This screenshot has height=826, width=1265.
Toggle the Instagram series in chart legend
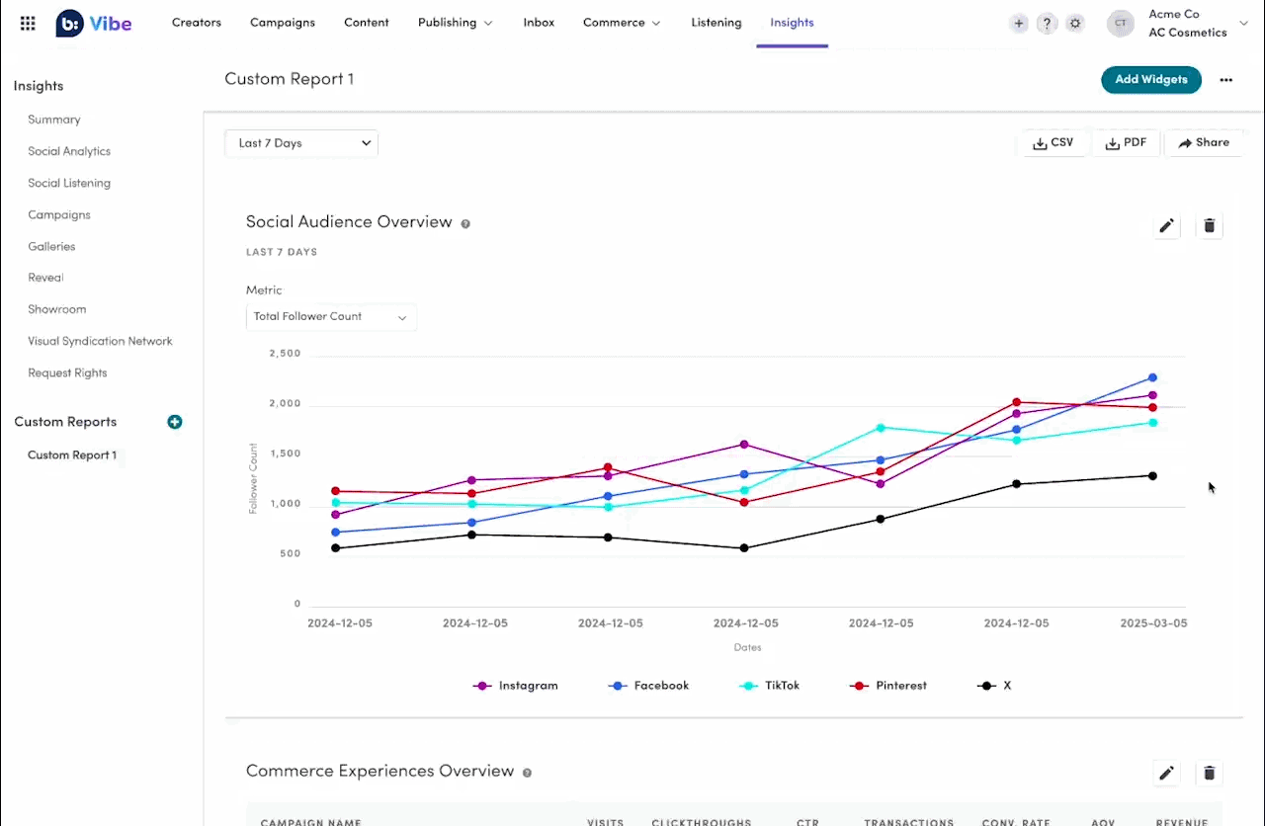516,686
